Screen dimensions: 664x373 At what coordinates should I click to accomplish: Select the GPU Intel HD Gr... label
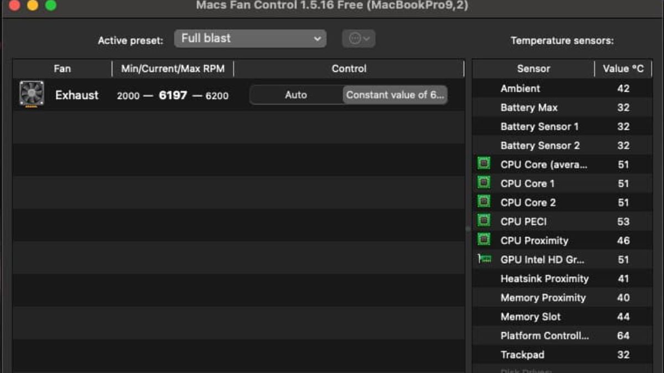(542, 260)
